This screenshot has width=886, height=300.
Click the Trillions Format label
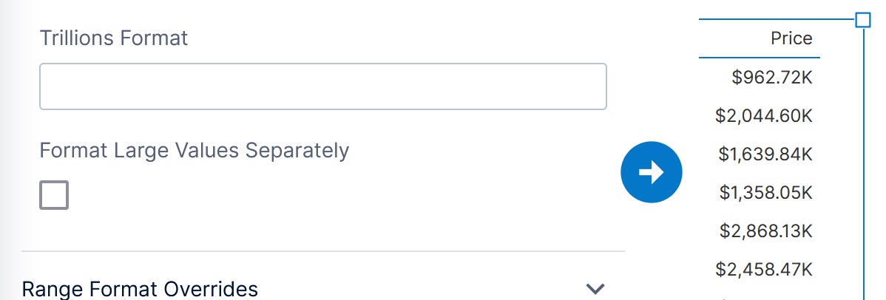click(x=114, y=38)
